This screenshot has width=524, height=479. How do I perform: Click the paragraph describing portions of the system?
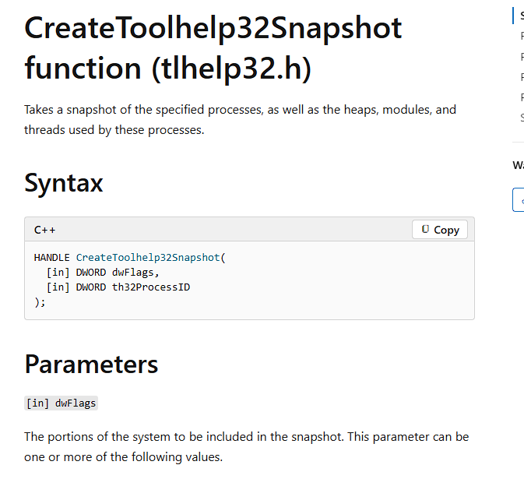[246, 446]
